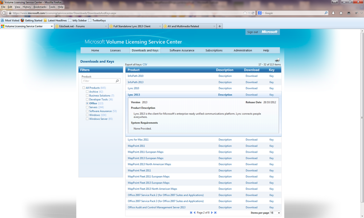Open the MapPoint Fleet 2011 product link
Viewport: 364px width, 218px height.
(139, 170)
